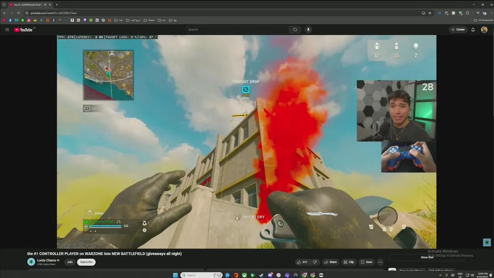The width and height of the screenshot is (494, 278).
Task: Close the YouTube browser tab
Action: coord(50,5)
